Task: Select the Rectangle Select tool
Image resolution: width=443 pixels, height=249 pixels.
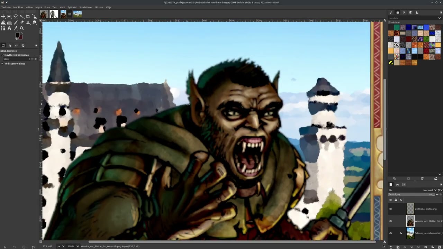Action: point(9,17)
